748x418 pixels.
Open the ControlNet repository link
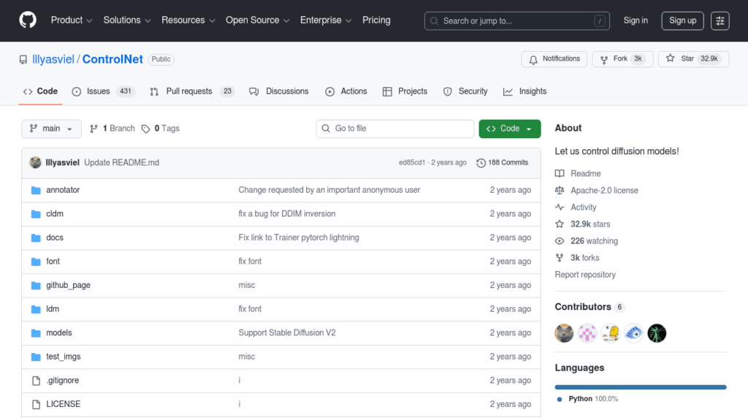point(112,59)
